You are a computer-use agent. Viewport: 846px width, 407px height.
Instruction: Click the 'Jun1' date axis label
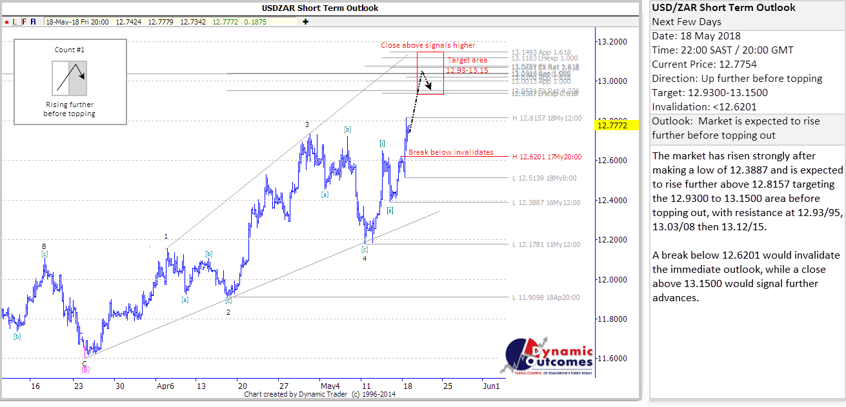(x=492, y=386)
